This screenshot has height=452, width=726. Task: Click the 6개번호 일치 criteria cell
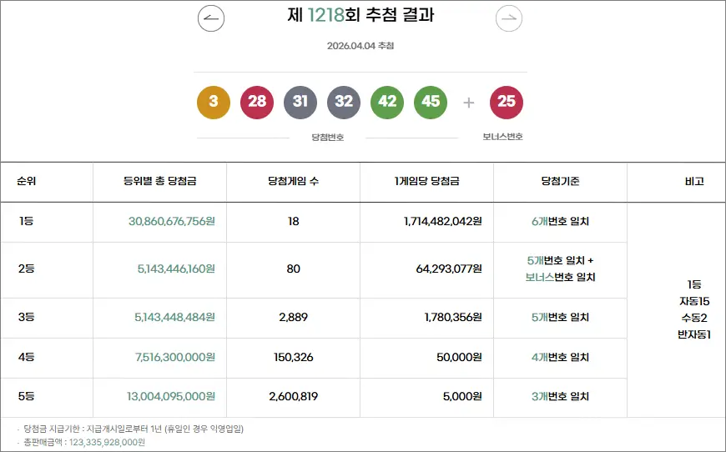pos(560,222)
